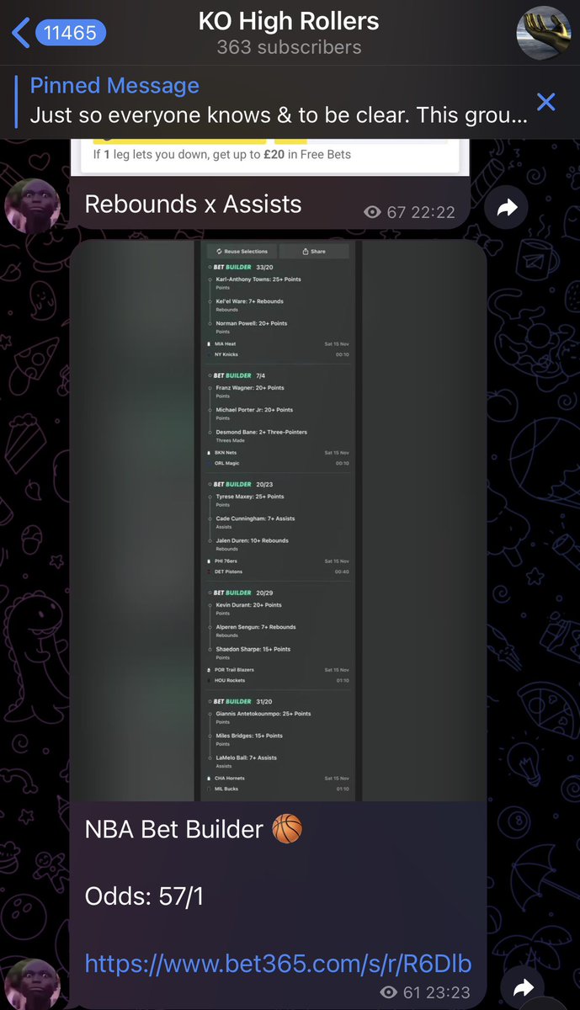This screenshot has width=580, height=1010.
Task: Go back using the 11465 unread badge arrow
Action: [x=59, y=34]
